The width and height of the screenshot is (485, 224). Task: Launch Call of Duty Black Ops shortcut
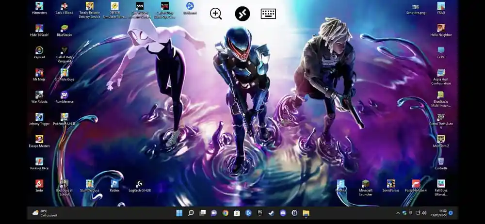(x=165, y=10)
